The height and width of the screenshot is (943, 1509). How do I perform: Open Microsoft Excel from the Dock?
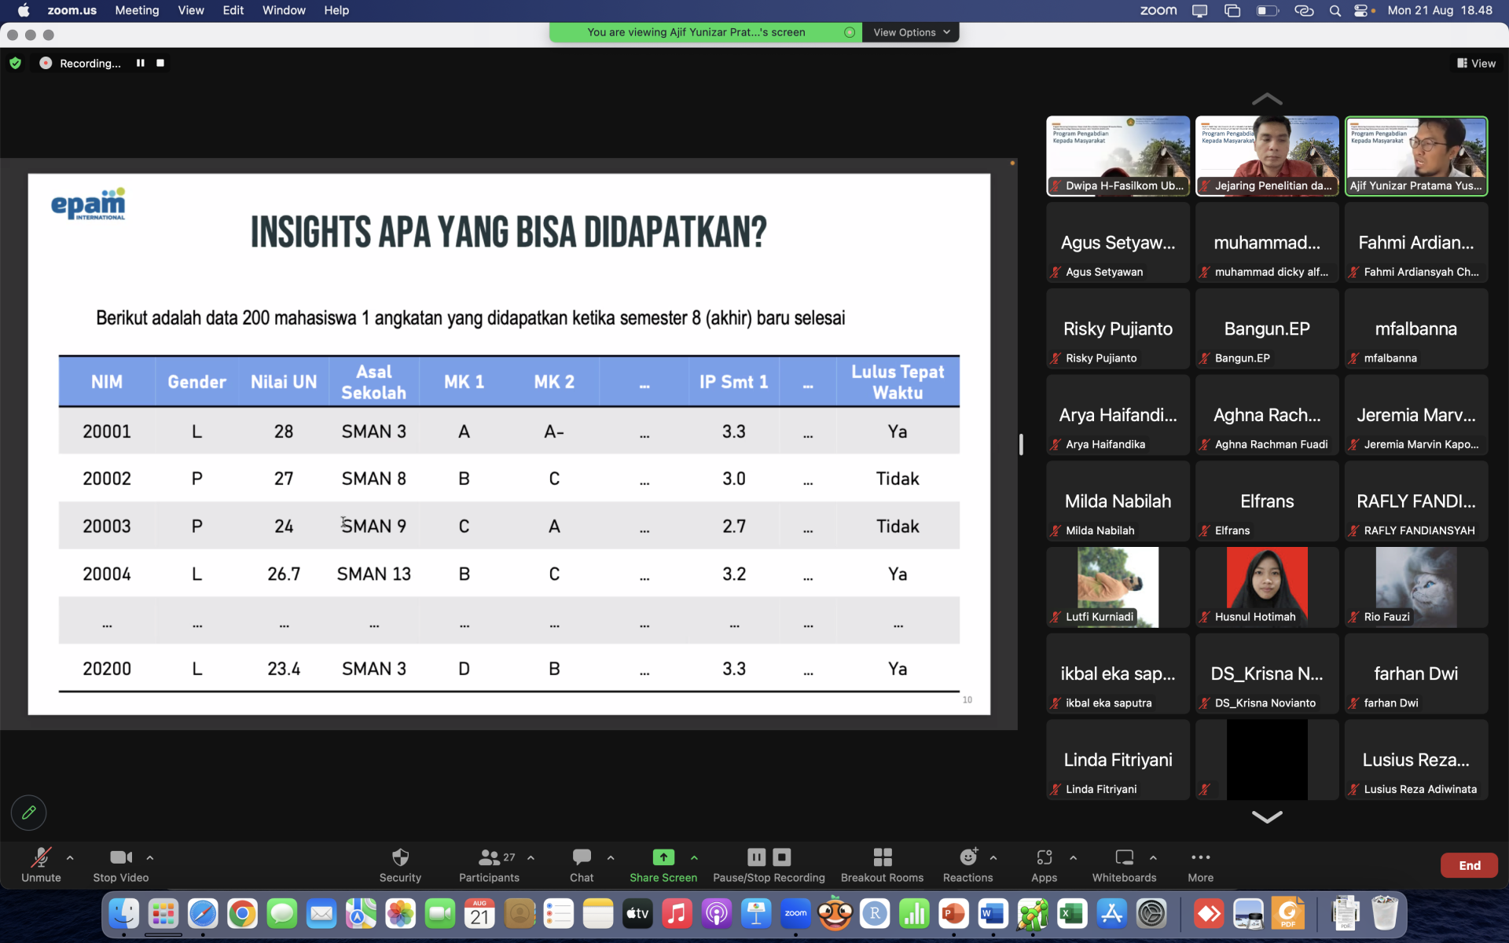(1072, 914)
